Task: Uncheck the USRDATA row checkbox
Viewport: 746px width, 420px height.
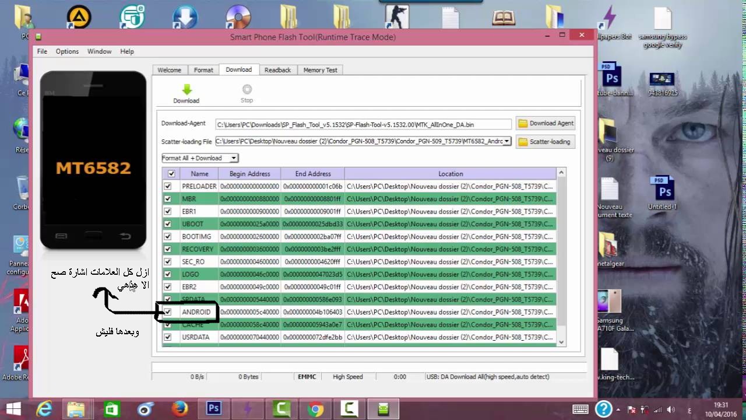Action: coord(168,337)
